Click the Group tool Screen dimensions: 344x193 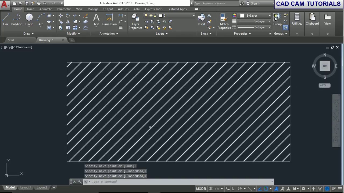(277, 20)
